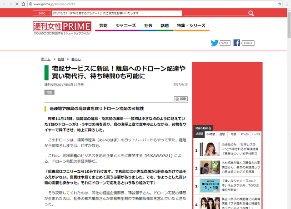Open the Chrome three-dot menu
This screenshot has width=291, height=209.
coord(284,4)
